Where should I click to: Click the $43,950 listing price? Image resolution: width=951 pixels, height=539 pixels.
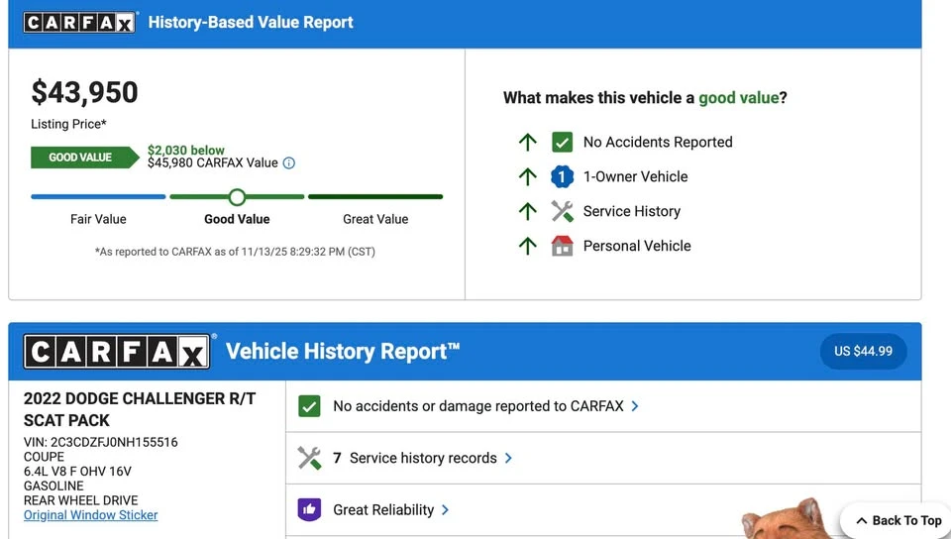pos(84,92)
